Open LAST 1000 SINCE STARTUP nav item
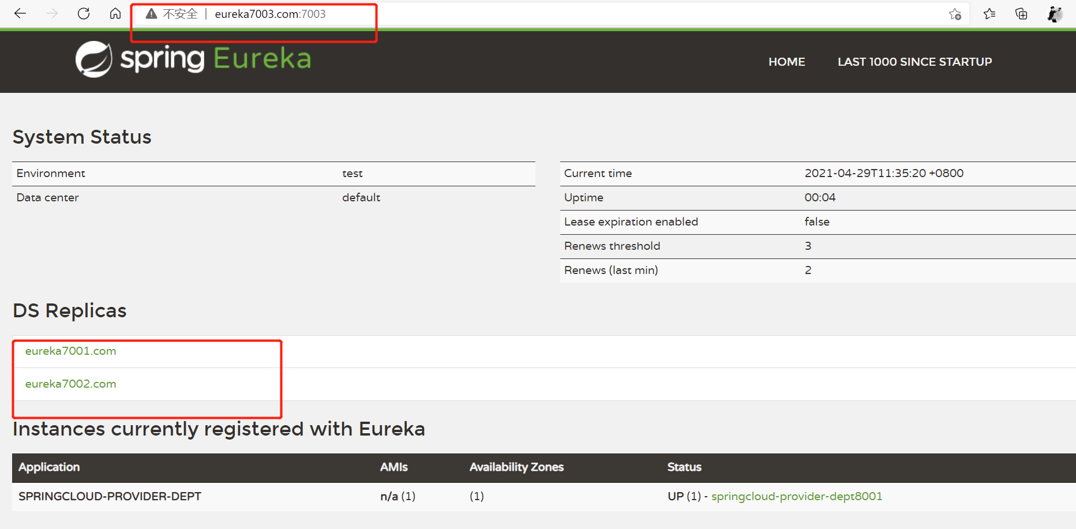 pyautogui.click(x=914, y=62)
